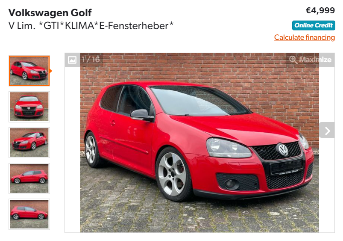Click the main photo of the red Golf

click(199, 143)
